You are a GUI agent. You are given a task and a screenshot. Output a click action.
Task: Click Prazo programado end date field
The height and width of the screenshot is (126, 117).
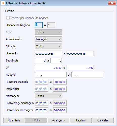pos(60,82)
